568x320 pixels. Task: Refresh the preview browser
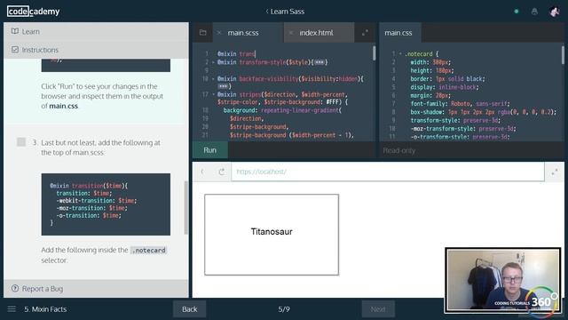point(221,172)
